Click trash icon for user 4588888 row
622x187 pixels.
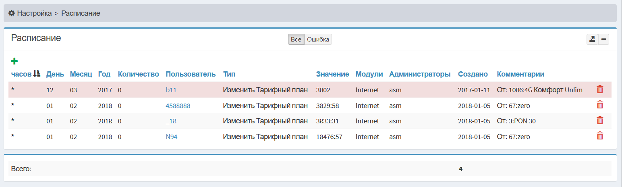point(600,105)
